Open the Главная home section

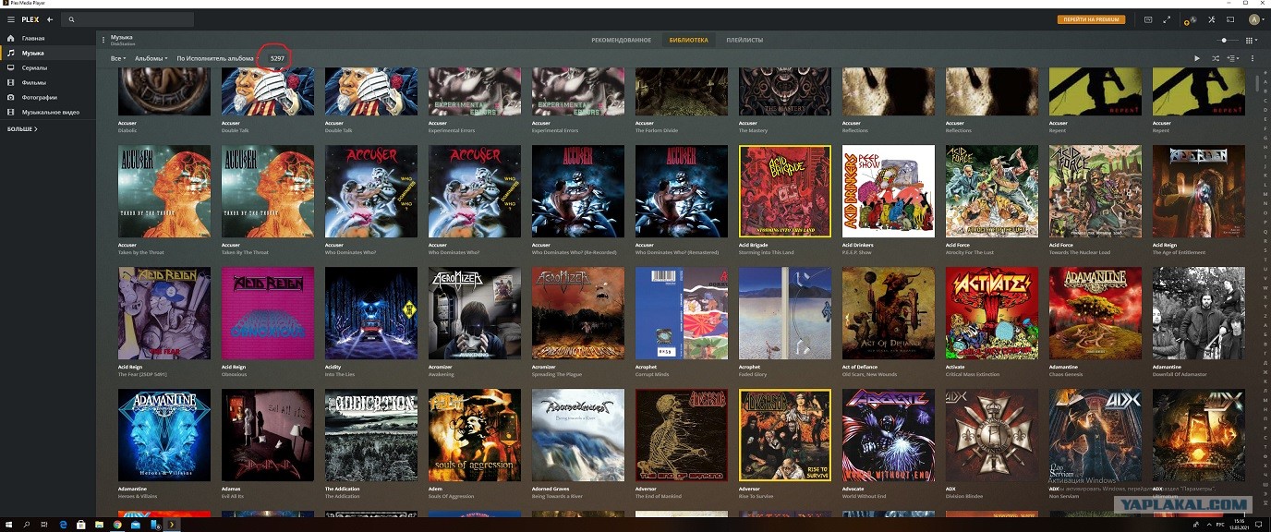48,39
